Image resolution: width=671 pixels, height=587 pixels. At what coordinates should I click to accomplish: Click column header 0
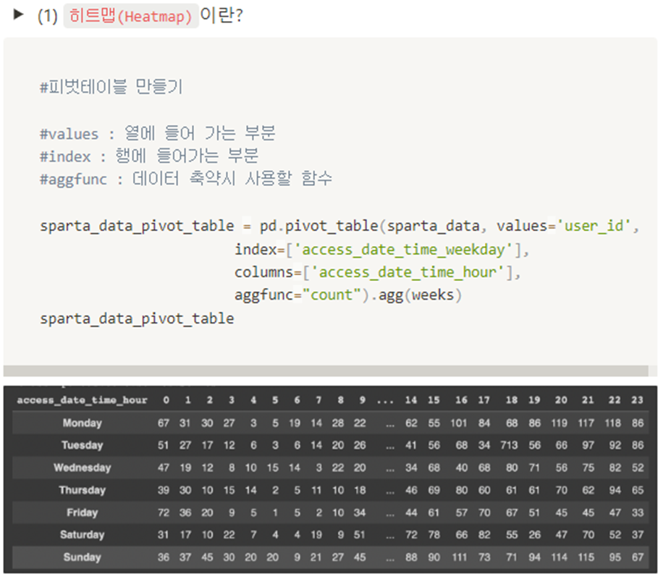click(x=166, y=400)
